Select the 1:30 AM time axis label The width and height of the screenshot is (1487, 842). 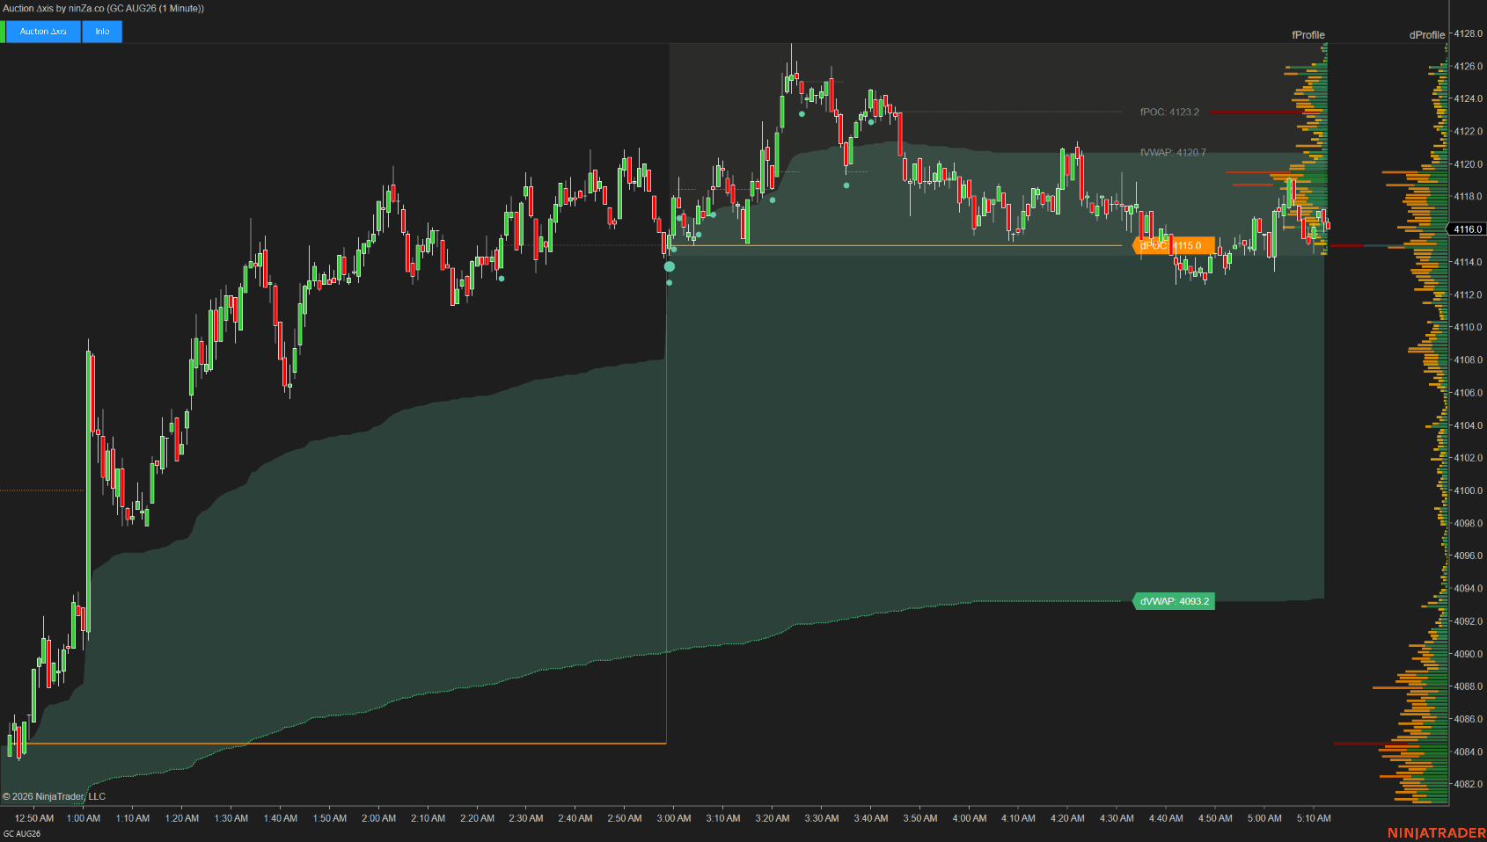(x=231, y=818)
